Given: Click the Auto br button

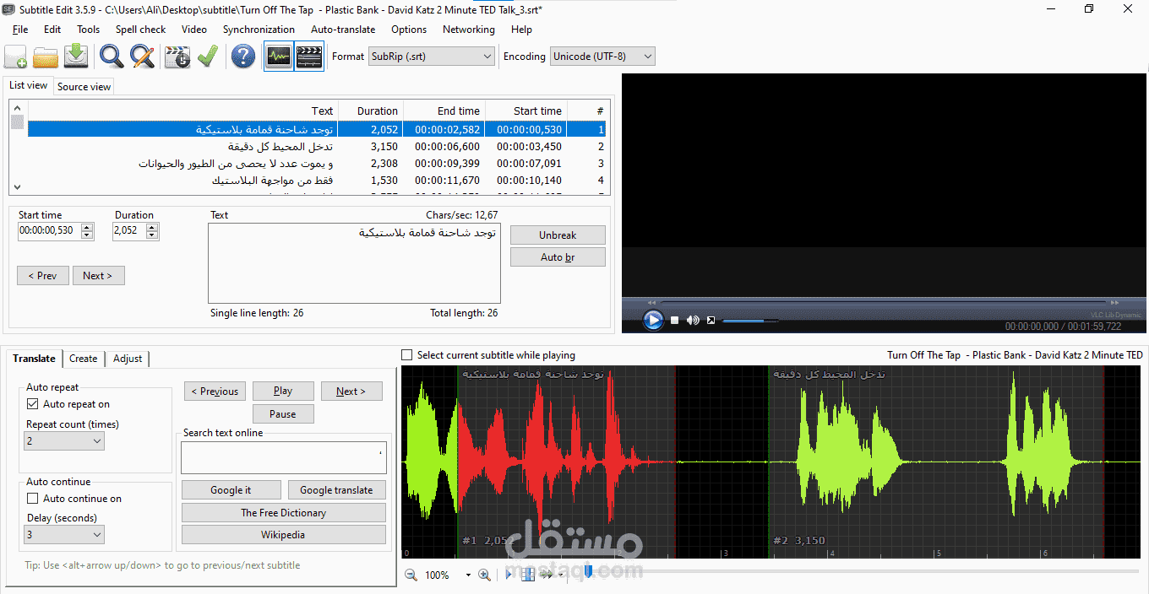Looking at the screenshot, I should click(x=558, y=257).
